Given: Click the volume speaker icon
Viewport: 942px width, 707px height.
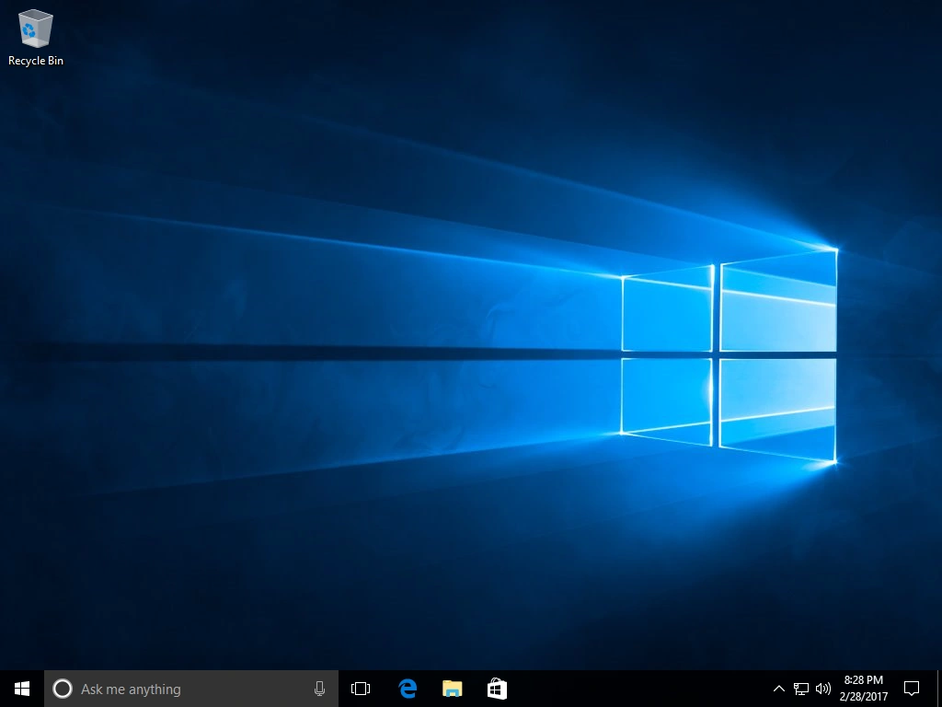Looking at the screenshot, I should tap(822, 688).
